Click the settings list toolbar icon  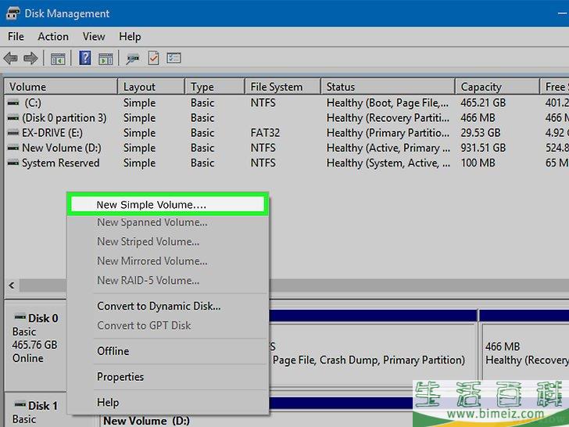coord(174,59)
